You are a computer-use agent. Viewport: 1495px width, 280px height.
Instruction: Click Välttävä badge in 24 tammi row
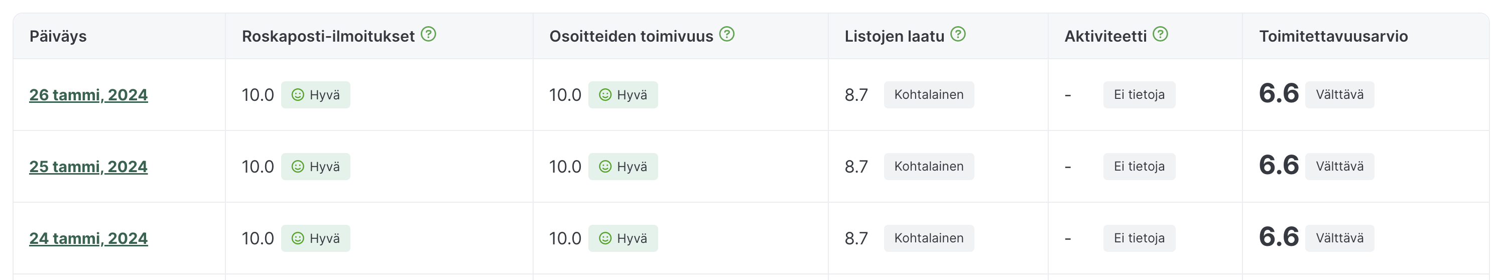point(1339,238)
